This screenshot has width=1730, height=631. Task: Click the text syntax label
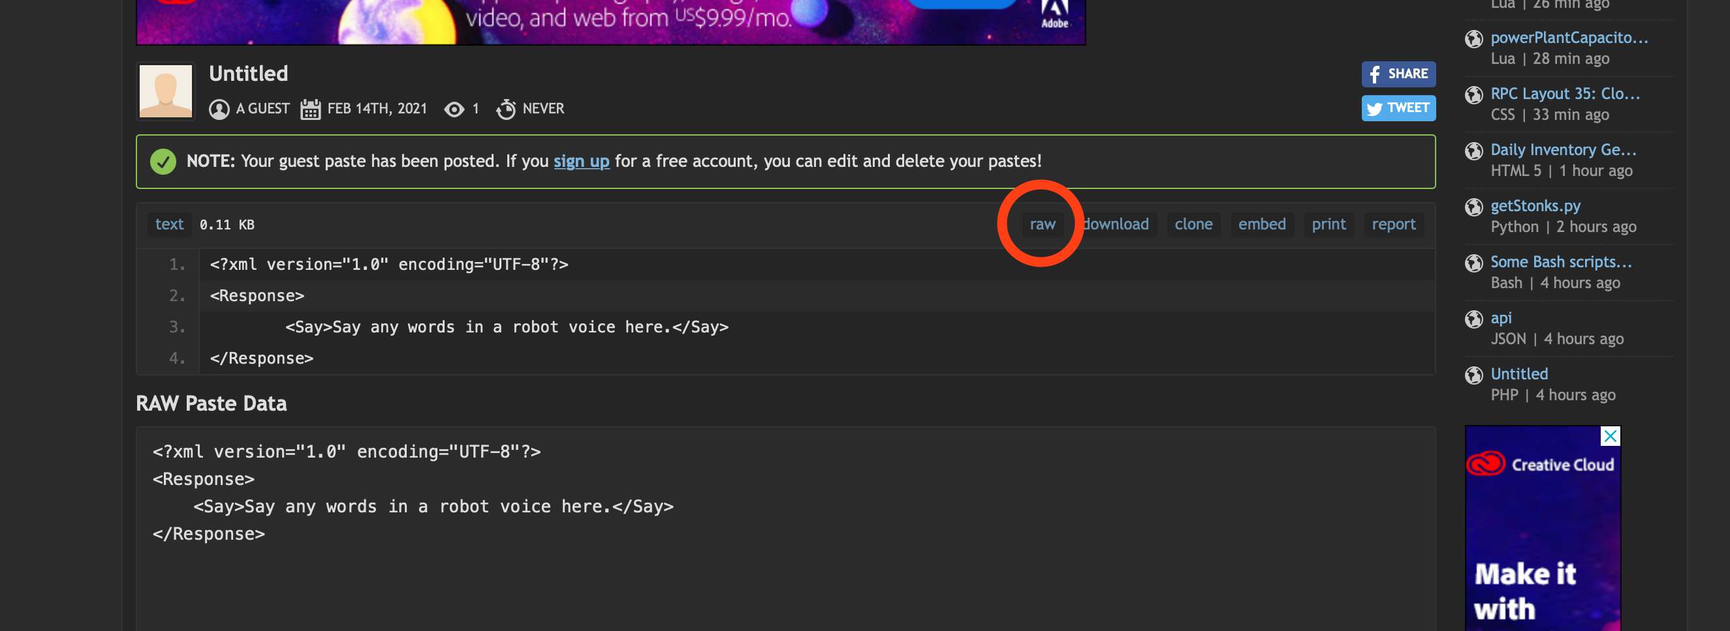169,224
